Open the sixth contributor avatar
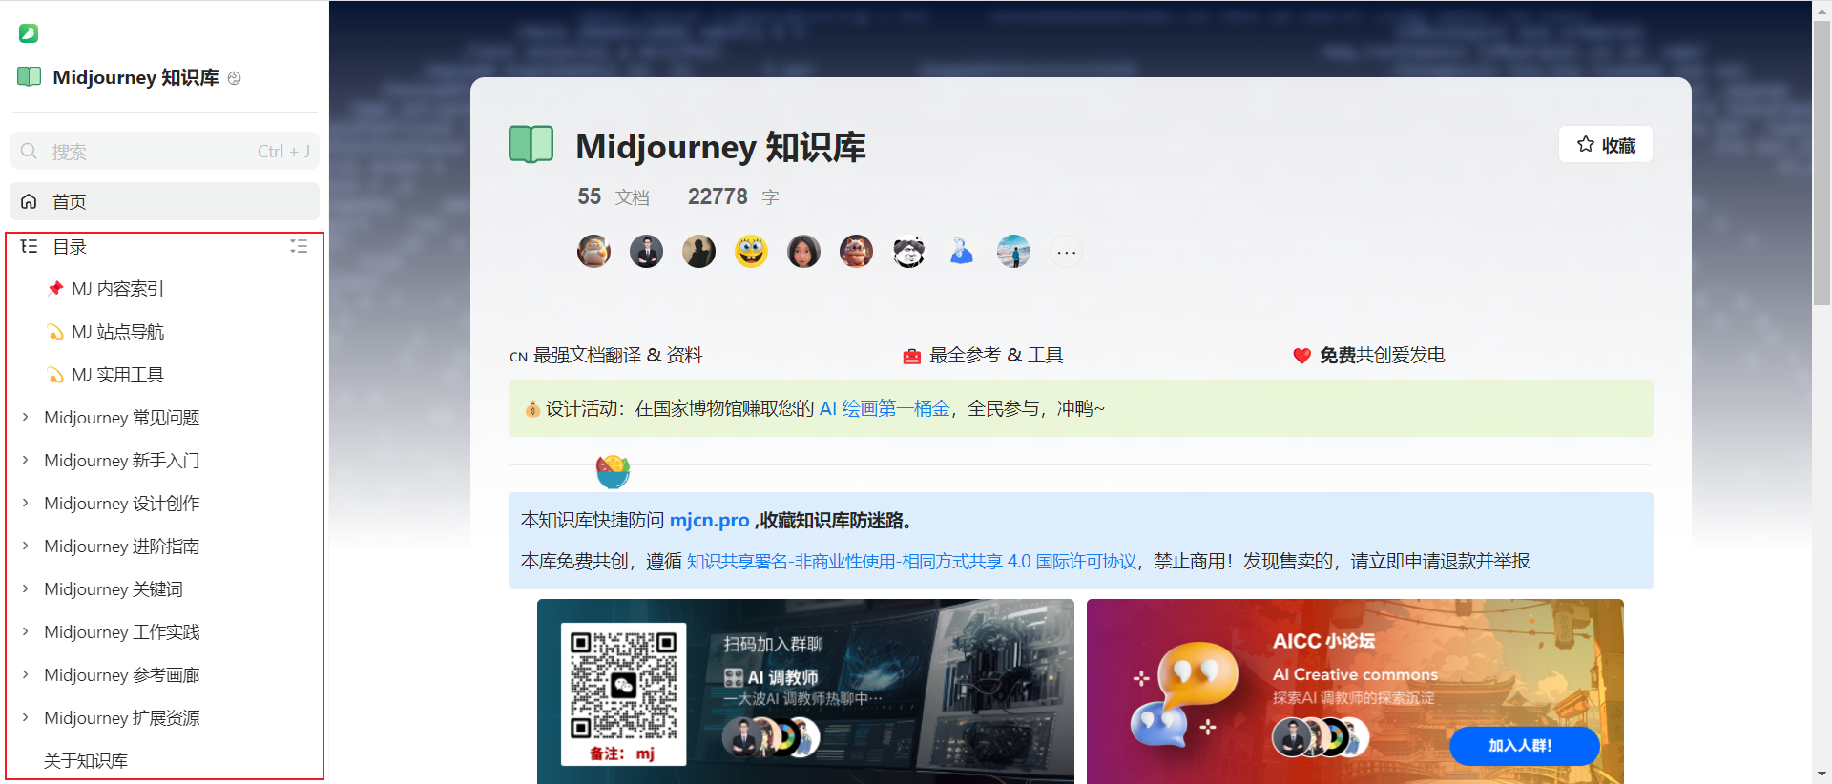1832x784 pixels. [x=856, y=252]
